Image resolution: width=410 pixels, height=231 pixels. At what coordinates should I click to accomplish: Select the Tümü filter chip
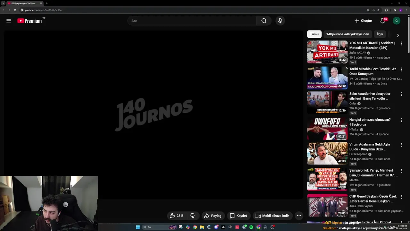coord(314,34)
